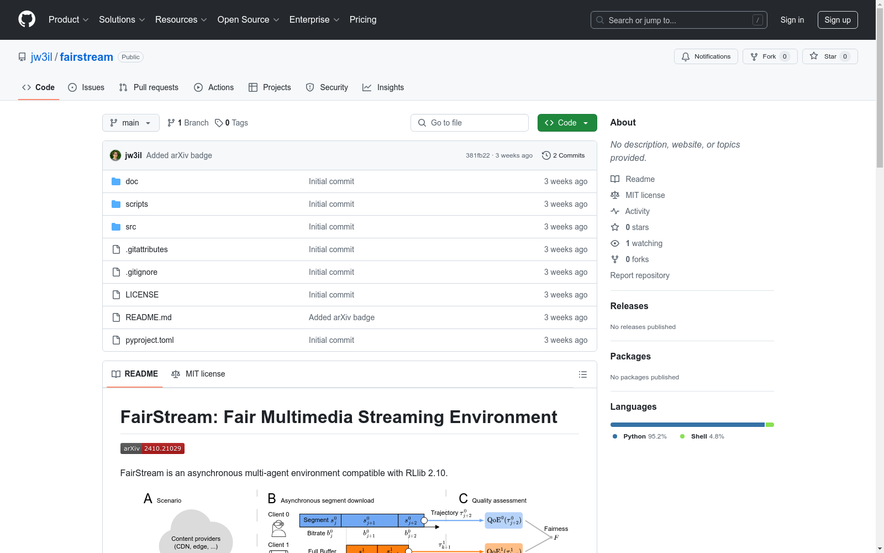884x553 pixels.
Task: Switch to the MIT license file tab
Action: (198, 374)
